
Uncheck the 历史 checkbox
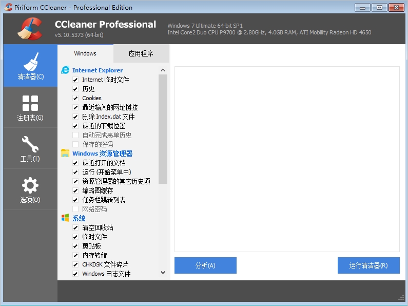tap(75, 89)
